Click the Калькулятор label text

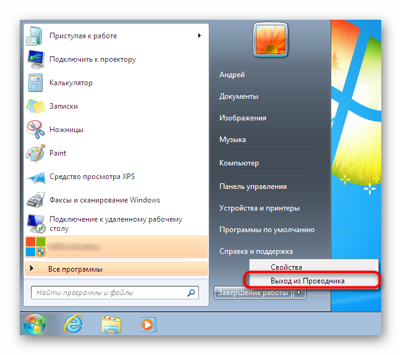[x=71, y=83]
